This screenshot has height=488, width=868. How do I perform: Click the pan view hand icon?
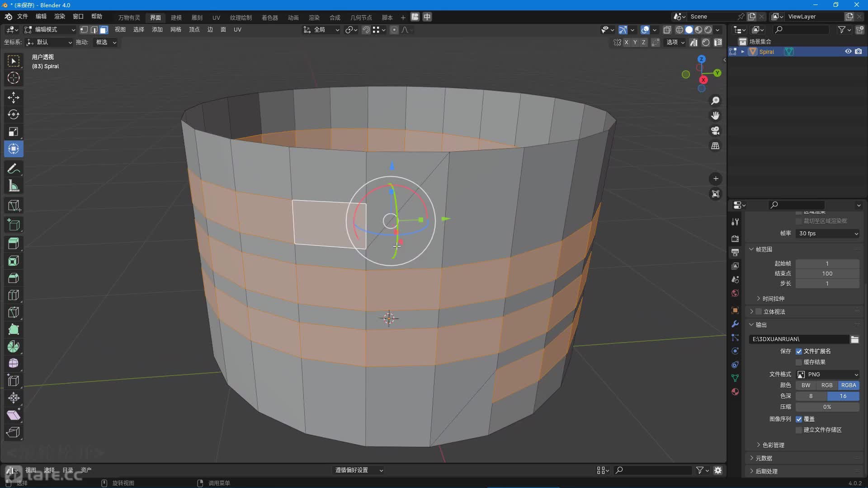pos(715,116)
